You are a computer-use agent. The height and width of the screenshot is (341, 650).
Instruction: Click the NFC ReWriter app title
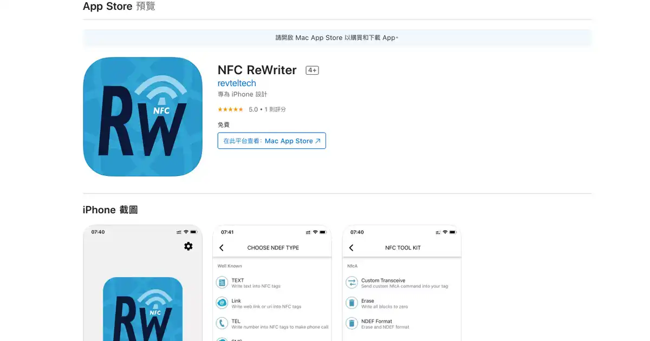click(257, 70)
